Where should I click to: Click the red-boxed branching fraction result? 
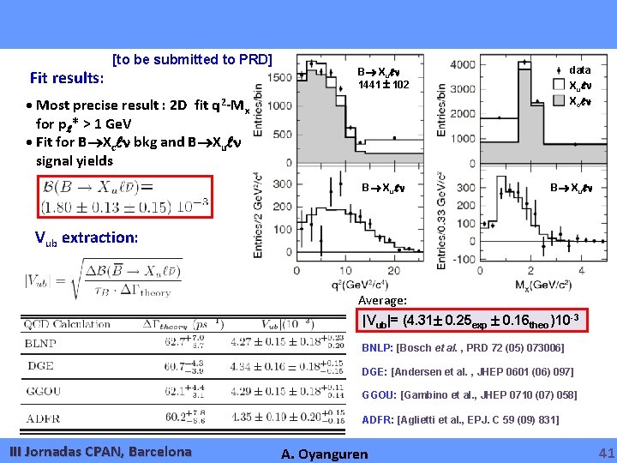pos(125,197)
